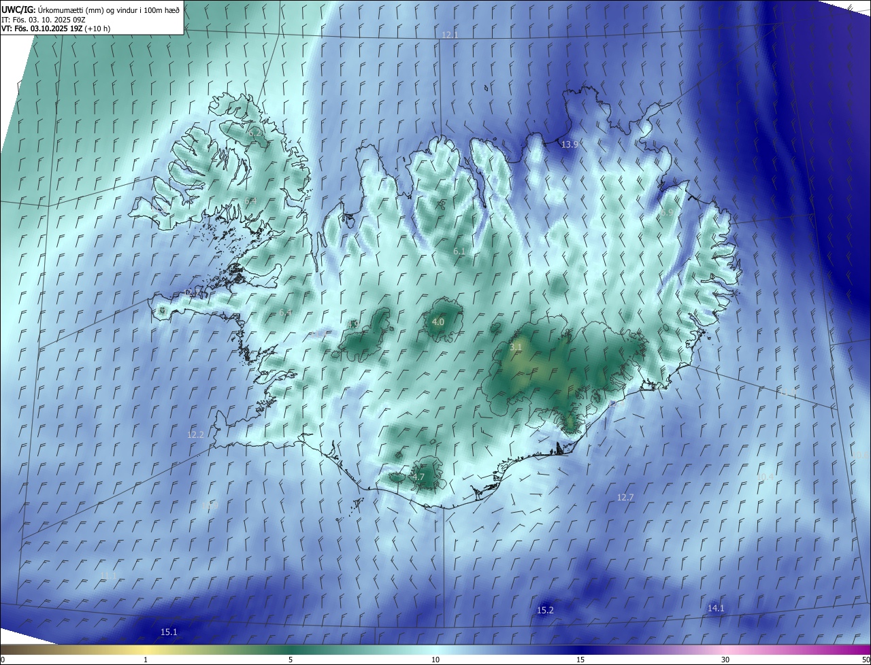Click the valid time line ending '19Z (+10 h)'

click(56, 29)
